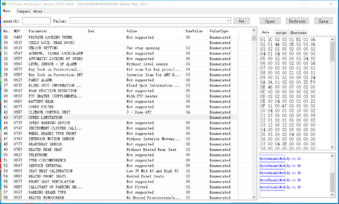Click the Set button

(x=241, y=21)
